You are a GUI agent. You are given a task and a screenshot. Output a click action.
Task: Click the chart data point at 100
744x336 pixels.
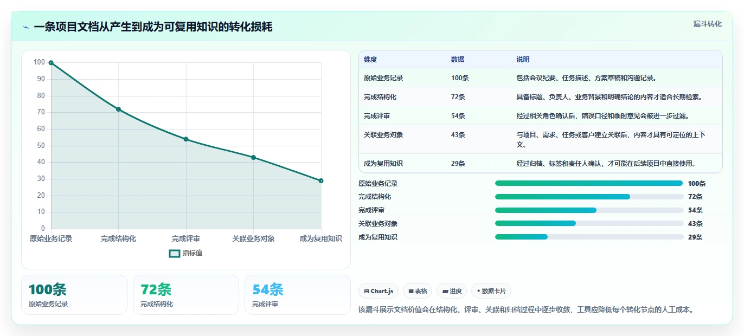(51, 63)
